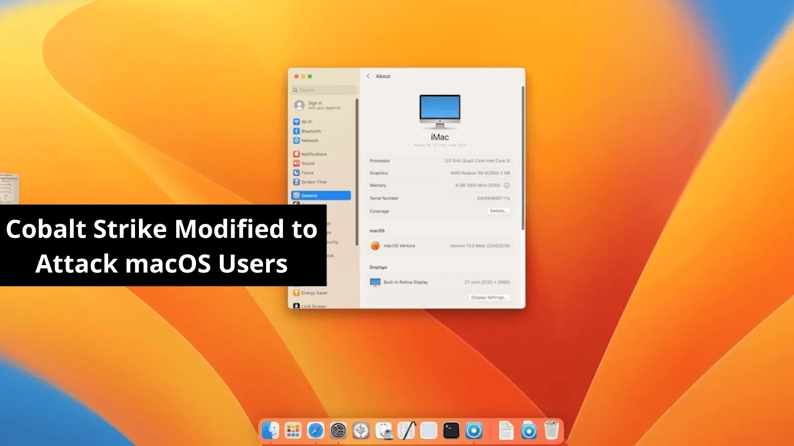Click the Sound speaker sidebar icon

[296, 164]
